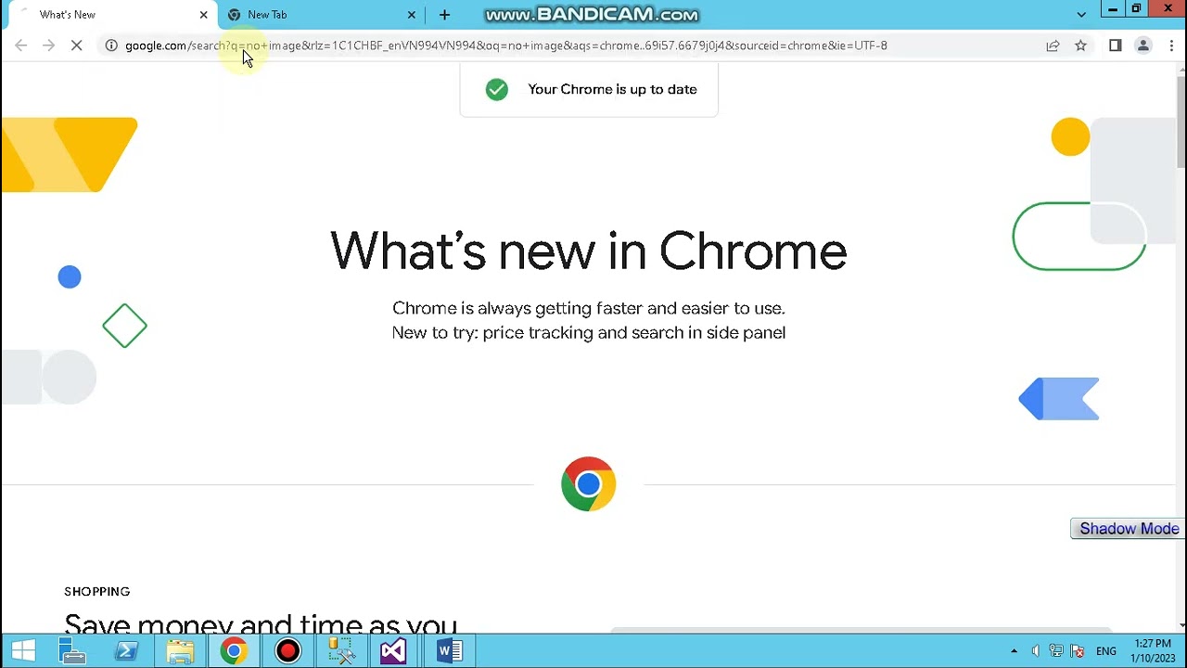Screen dimensions: 1187x668
Task: Click the back navigation arrow
Action: point(21,45)
